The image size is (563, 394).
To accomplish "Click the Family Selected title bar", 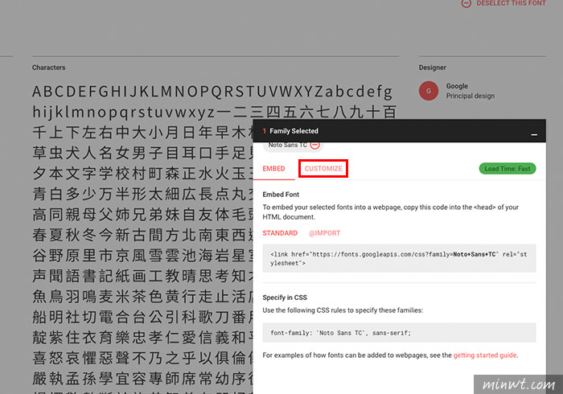I will 399,130.
